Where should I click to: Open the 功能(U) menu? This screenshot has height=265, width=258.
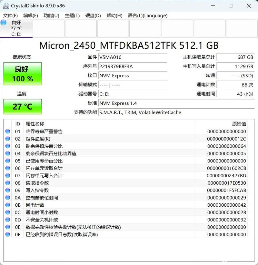[51, 15]
